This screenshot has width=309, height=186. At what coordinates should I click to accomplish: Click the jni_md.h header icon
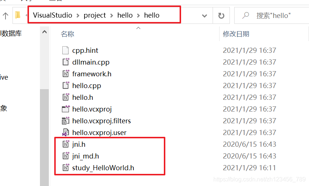(x=66, y=156)
